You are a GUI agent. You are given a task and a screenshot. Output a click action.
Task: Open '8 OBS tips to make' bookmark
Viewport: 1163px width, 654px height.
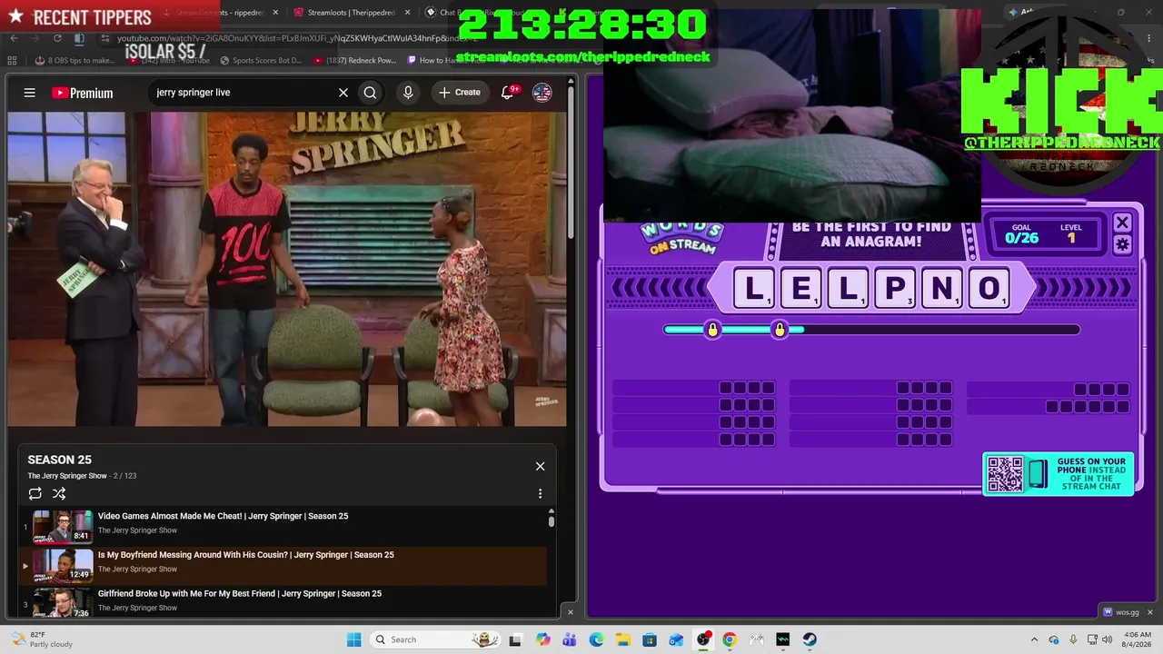click(75, 61)
